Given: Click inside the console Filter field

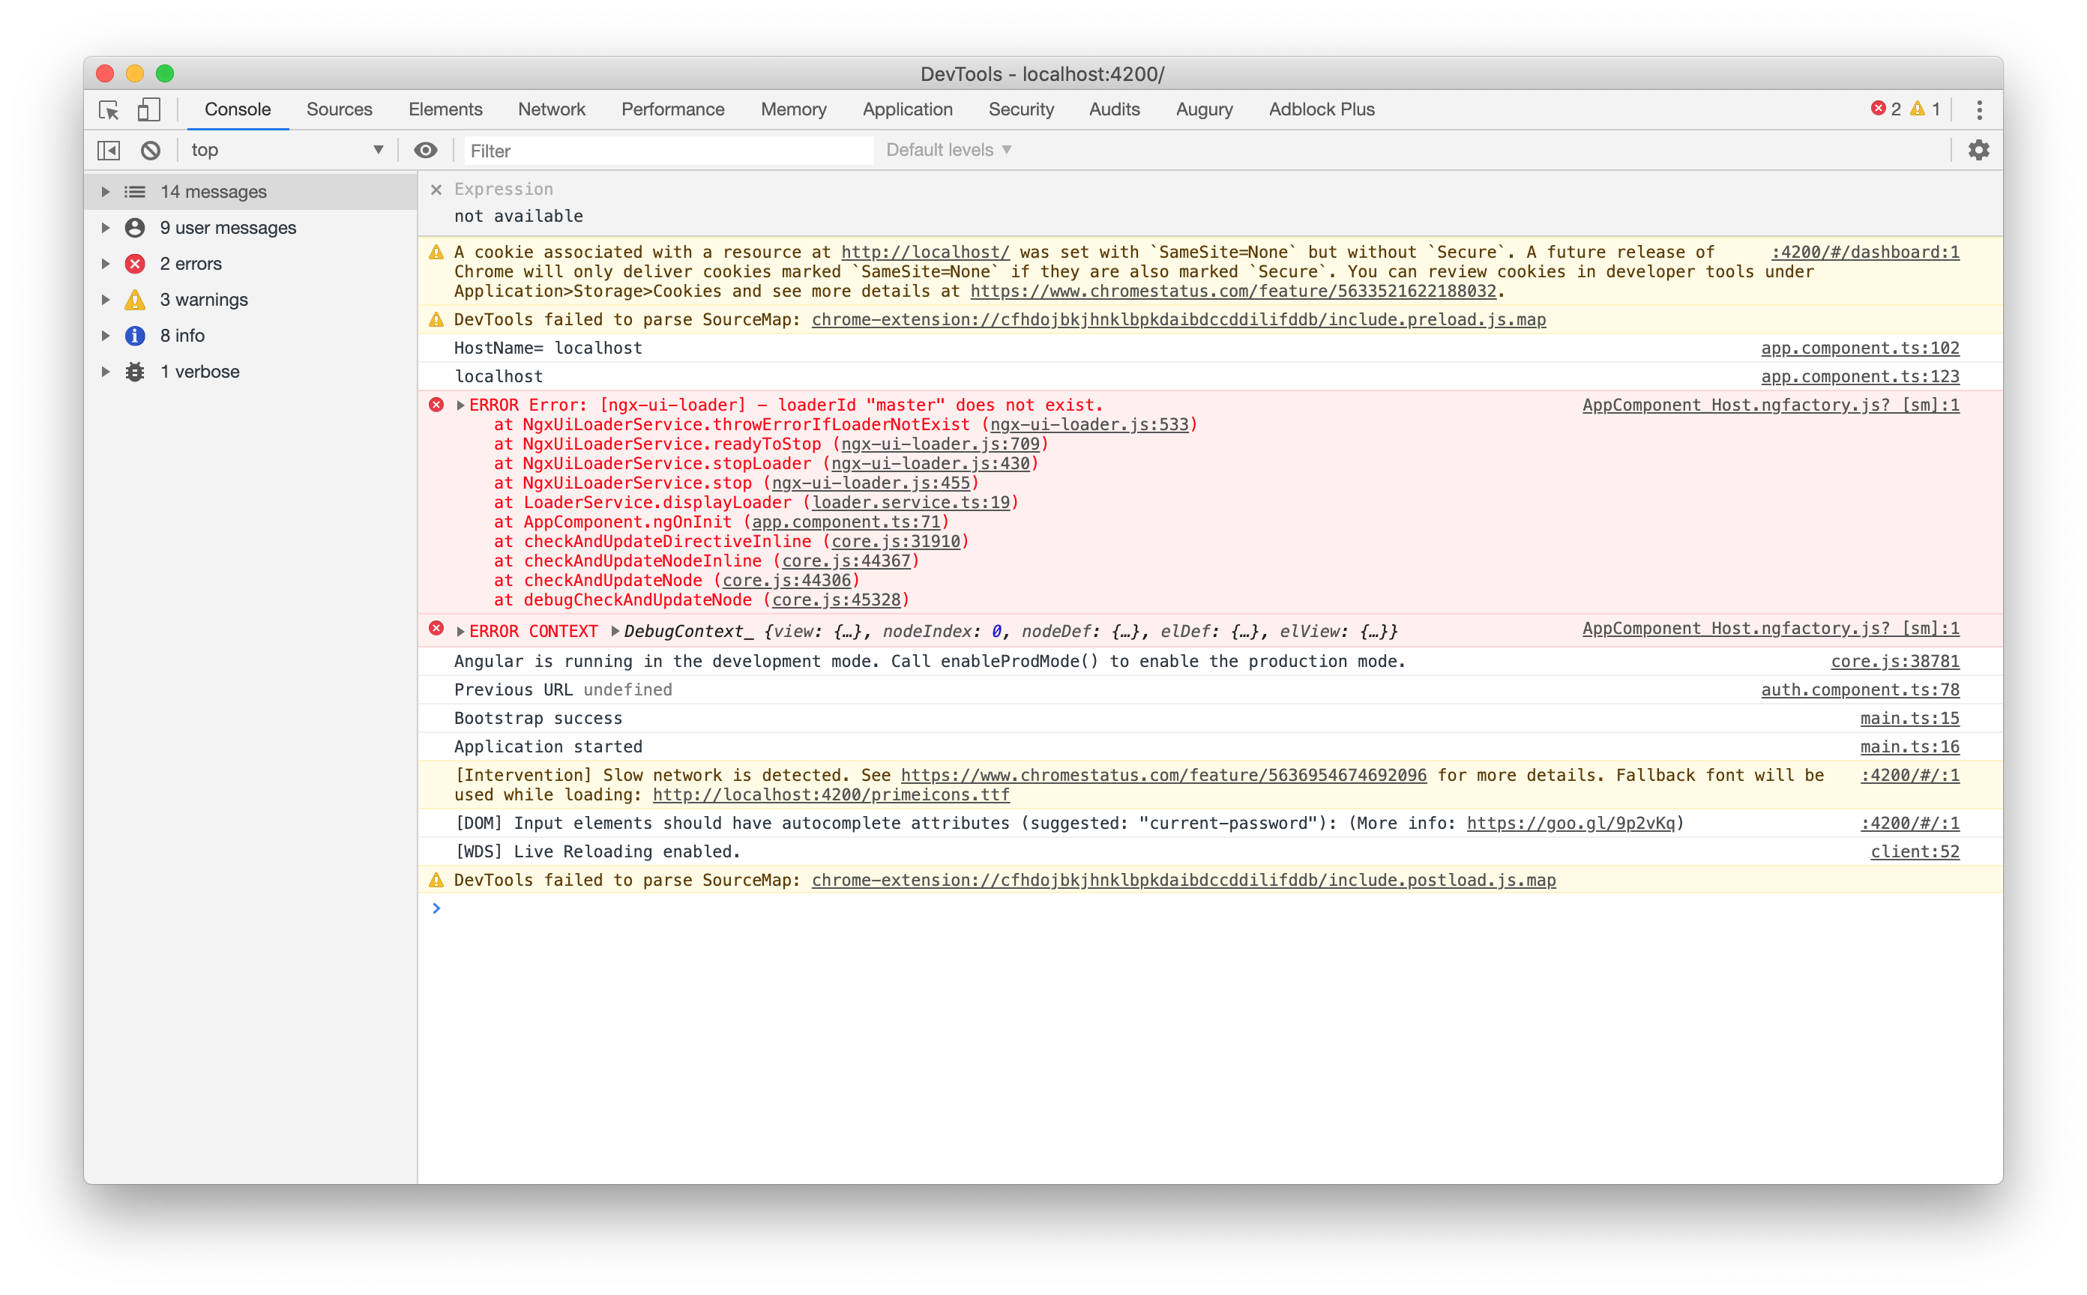Looking at the screenshot, I should point(668,150).
